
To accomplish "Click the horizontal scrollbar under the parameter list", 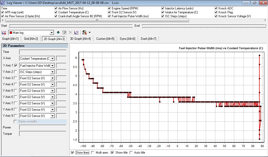I will pyautogui.click(x=97, y=20).
